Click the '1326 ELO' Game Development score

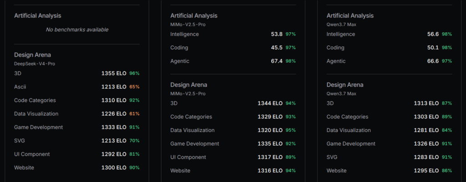[x=426, y=144]
